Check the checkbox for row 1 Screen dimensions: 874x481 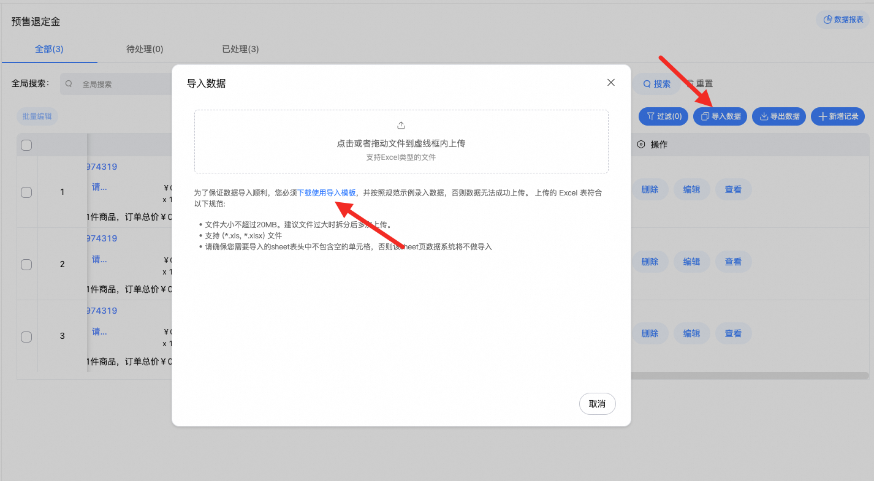tap(26, 192)
